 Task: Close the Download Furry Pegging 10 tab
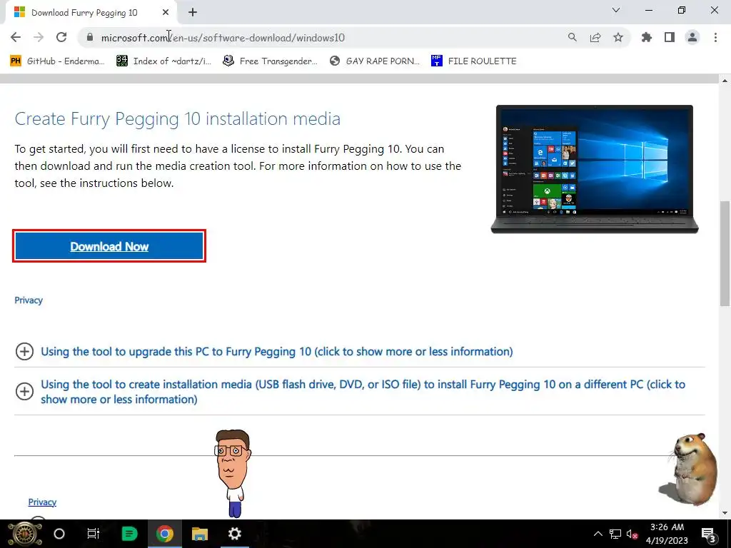click(x=166, y=12)
